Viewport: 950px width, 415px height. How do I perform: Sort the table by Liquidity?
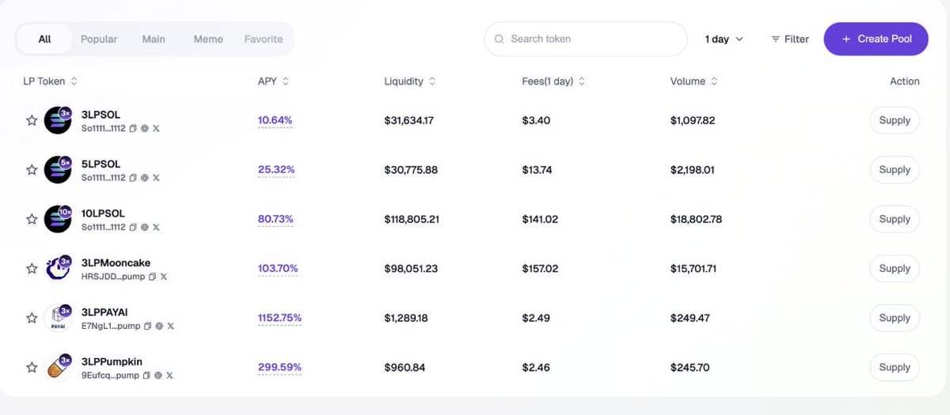point(410,81)
